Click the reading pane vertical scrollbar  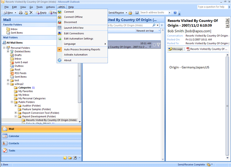click(227, 106)
